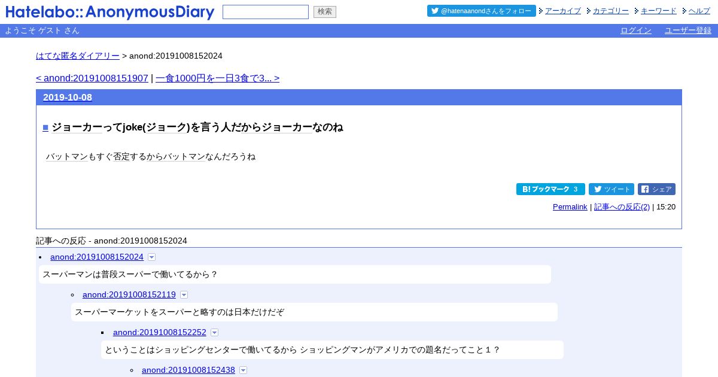
Task: Click the search text field
Action: [x=266, y=12]
